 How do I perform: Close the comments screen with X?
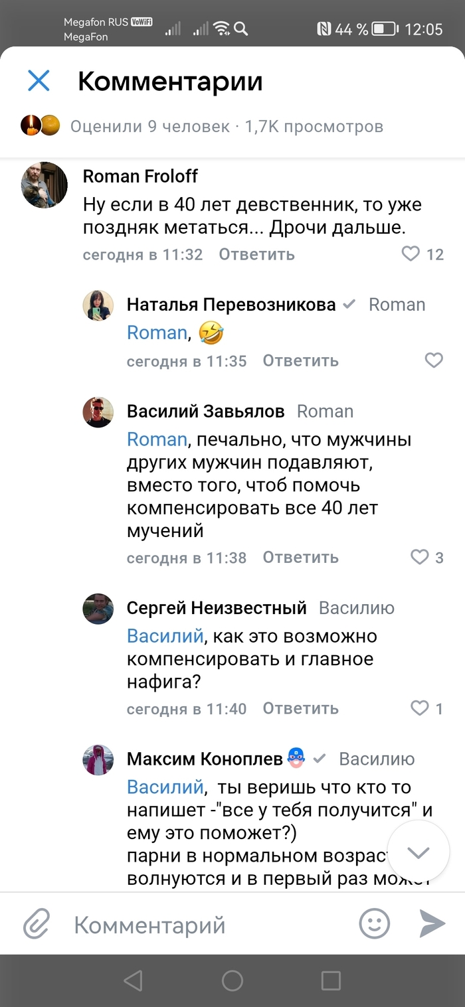coord(39,81)
